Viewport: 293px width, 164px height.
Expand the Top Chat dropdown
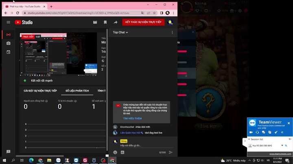[120, 32]
